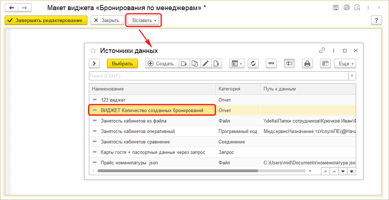Viewport: 389px width, 200px height.
Task: Open the Еще menu
Action: pos(345,63)
